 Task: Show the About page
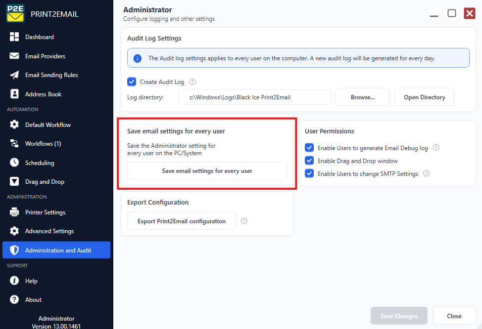[x=56, y=299]
